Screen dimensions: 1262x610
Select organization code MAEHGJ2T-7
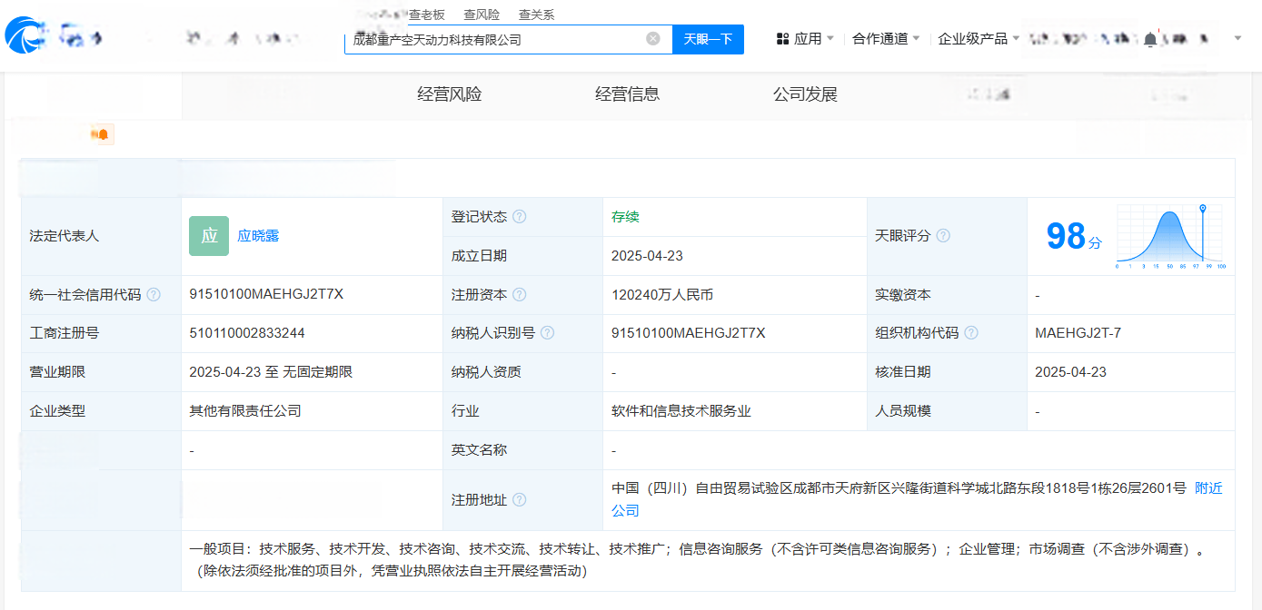[x=1078, y=333]
